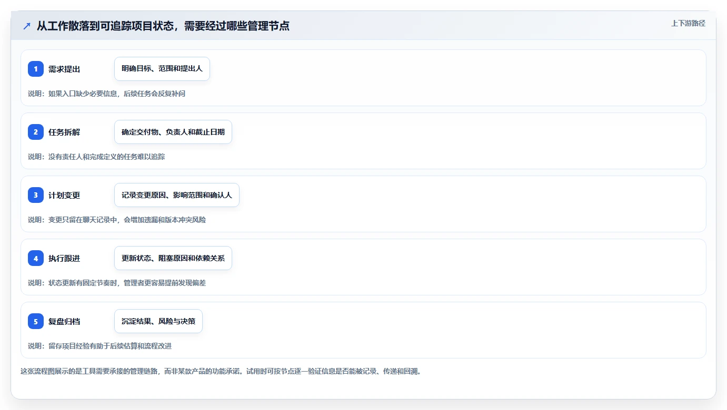The image size is (727, 410).
Task: Select the 确定交付物、负责人和截止日期 chip
Action: [x=173, y=132]
